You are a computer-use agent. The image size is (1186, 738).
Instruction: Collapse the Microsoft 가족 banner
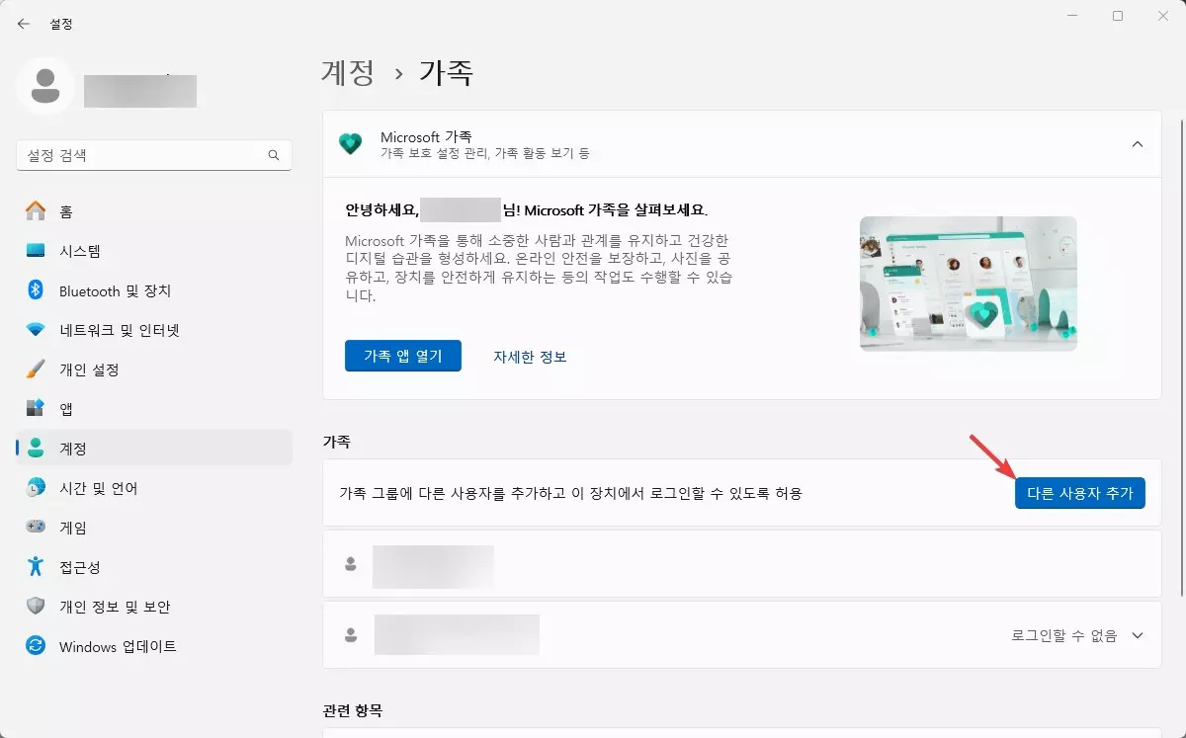point(1137,143)
